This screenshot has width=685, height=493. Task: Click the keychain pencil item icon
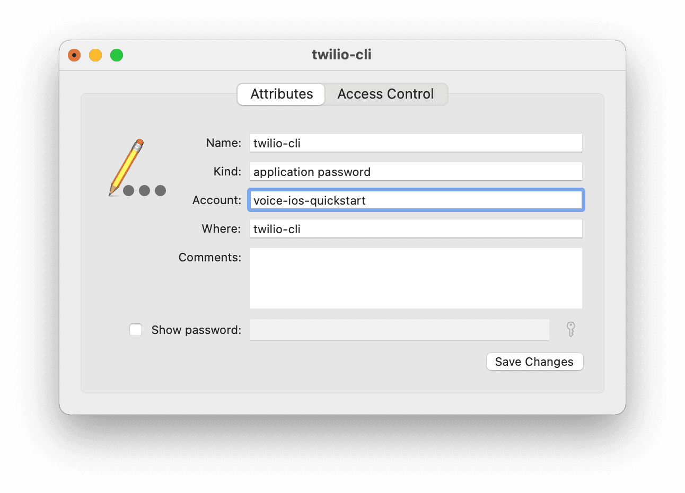[x=137, y=167]
